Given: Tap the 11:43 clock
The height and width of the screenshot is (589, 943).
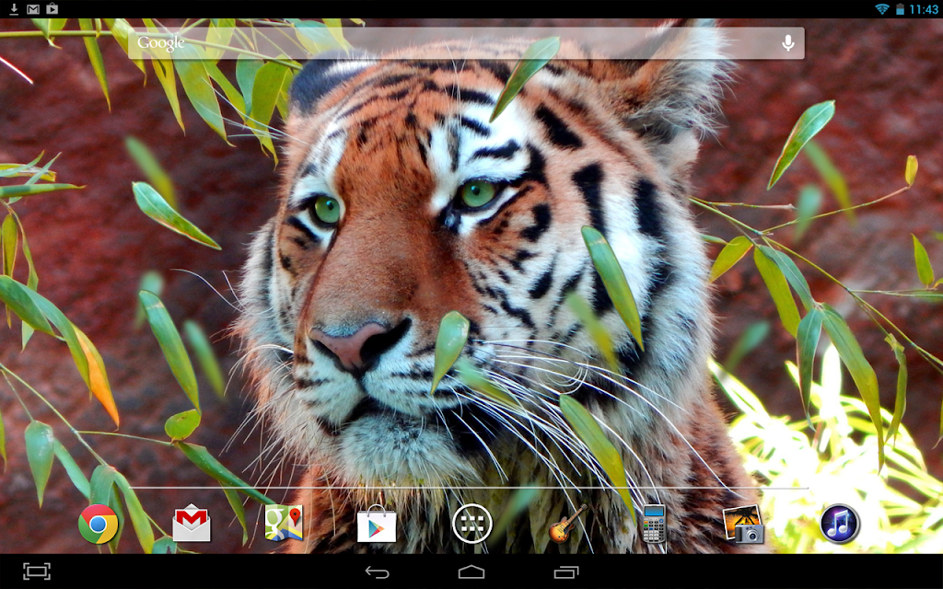Looking at the screenshot, I should tap(924, 9).
